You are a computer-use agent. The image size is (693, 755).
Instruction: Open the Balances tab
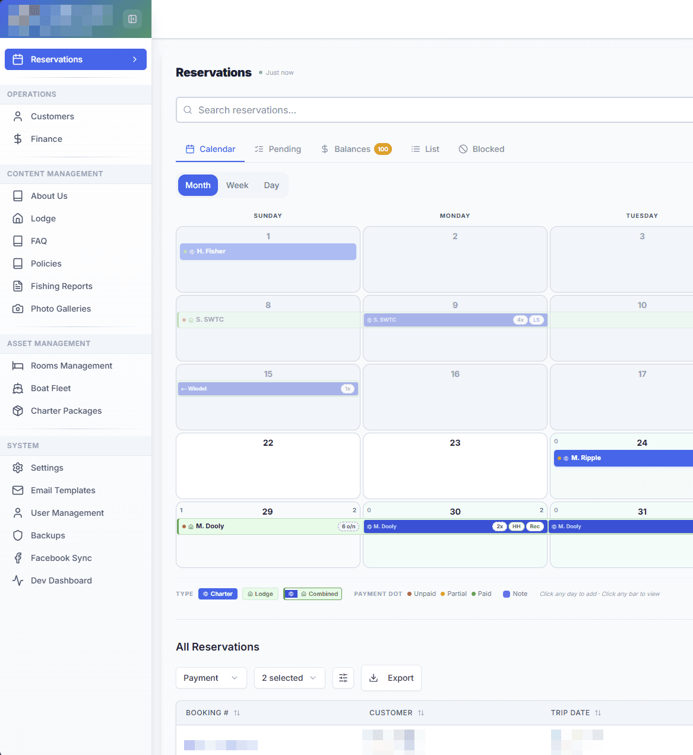coord(352,149)
